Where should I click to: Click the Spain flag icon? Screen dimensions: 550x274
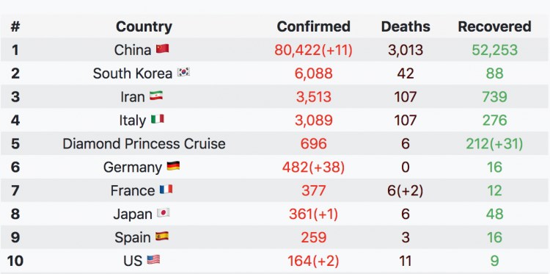pos(162,237)
